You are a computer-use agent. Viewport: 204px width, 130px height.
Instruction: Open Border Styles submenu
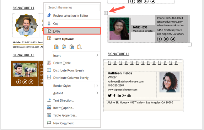tap(72, 86)
